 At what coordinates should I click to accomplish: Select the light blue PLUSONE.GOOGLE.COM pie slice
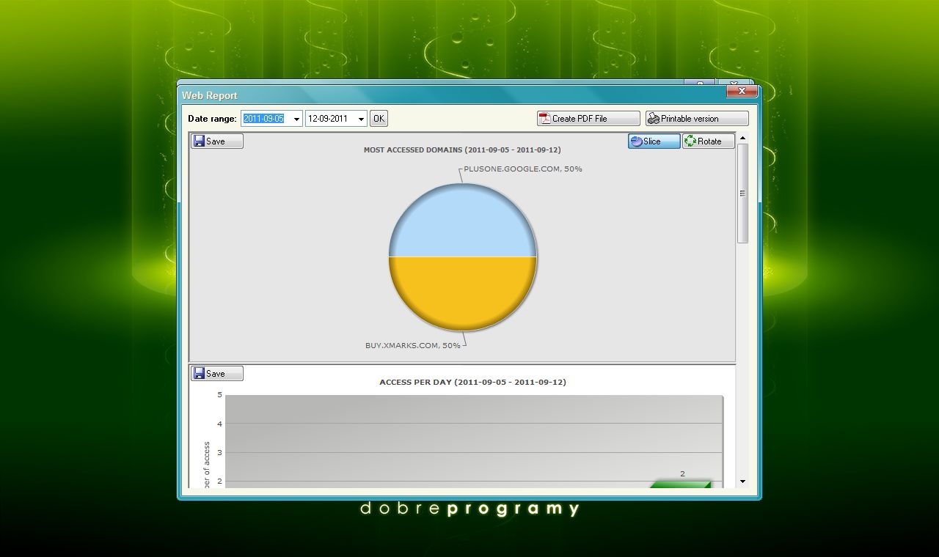click(463, 221)
